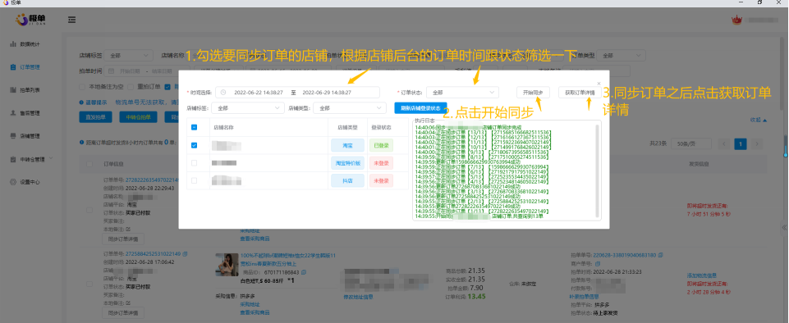
Task: Uncheck the checkbox for the 淘宝 shop row
Action: pyautogui.click(x=195, y=146)
